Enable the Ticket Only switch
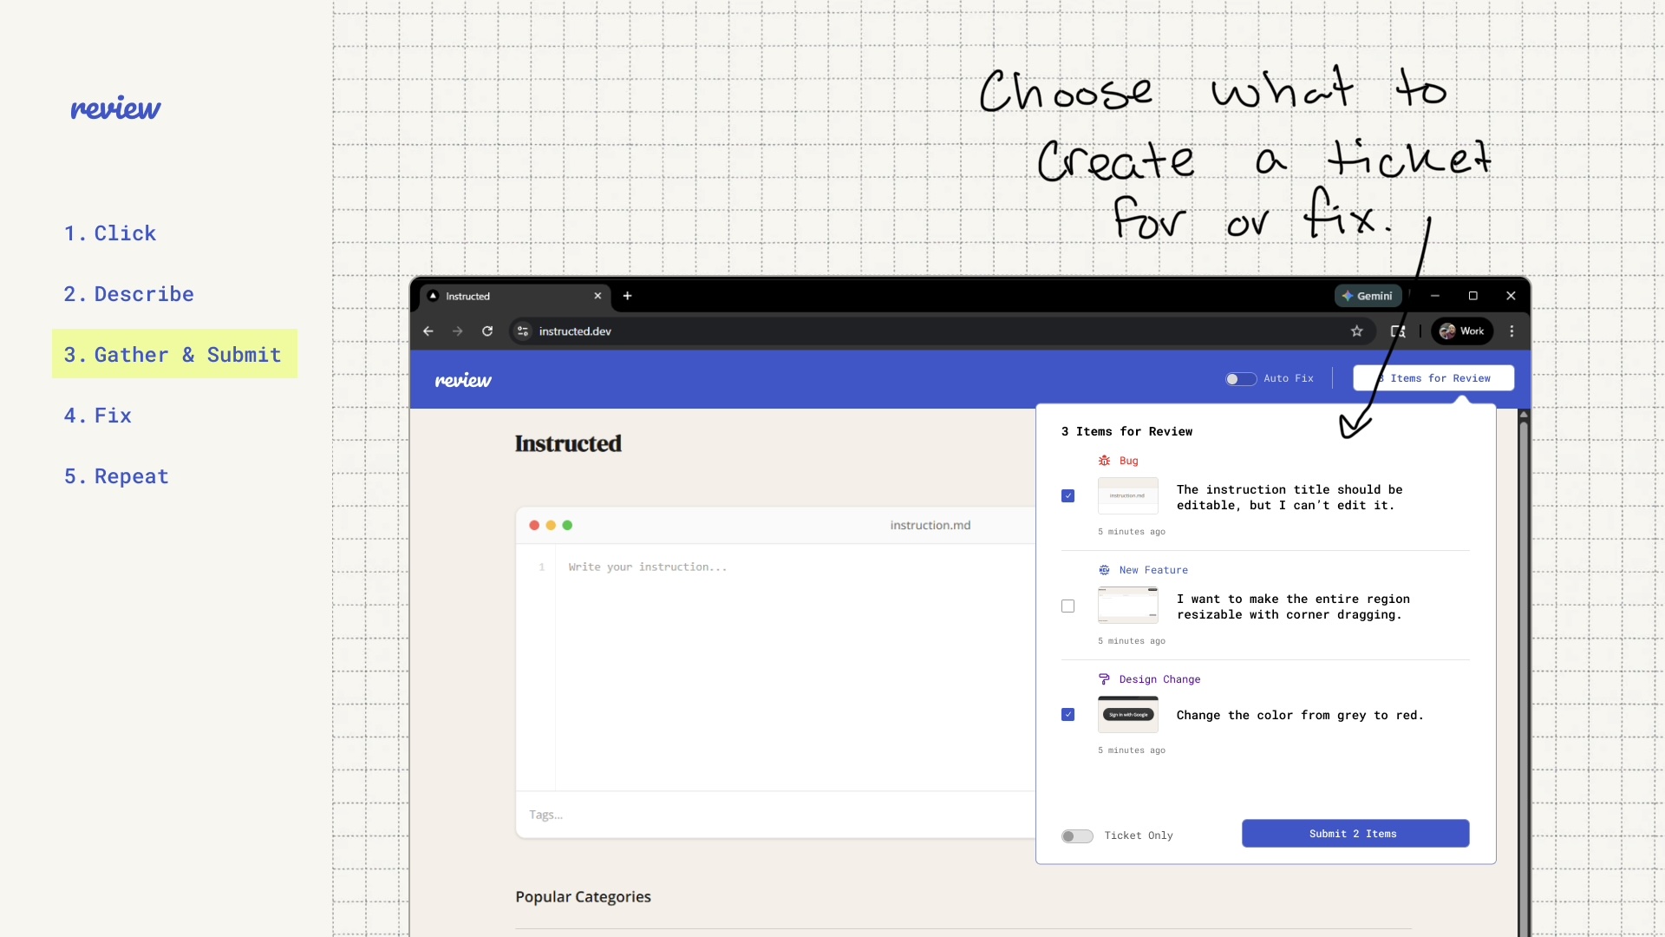1665x937 pixels. (x=1077, y=835)
